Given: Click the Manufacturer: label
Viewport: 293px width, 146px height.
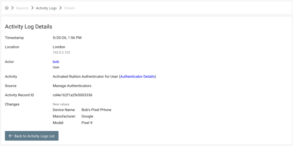Looking at the screenshot, I should coord(64,116).
